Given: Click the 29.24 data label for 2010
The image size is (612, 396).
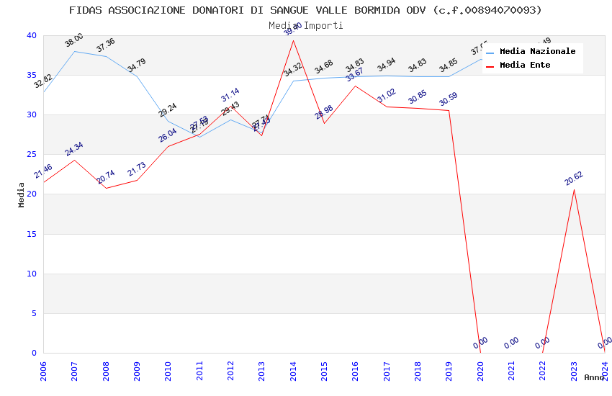Looking at the screenshot, I should (168, 110).
